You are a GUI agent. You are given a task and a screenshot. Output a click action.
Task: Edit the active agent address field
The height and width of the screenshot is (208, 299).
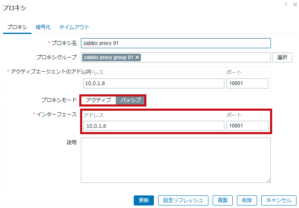pos(154,83)
